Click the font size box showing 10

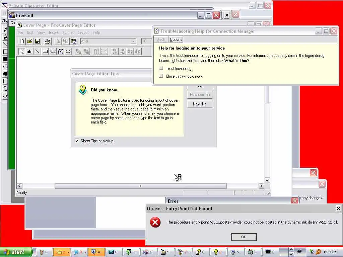click(x=146, y=41)
